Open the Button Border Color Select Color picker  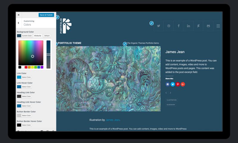point(24,116)
